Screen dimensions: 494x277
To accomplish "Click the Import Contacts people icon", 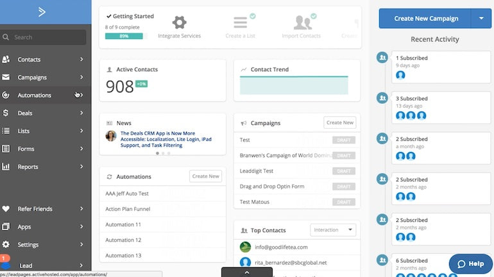I will click(303, 22).
